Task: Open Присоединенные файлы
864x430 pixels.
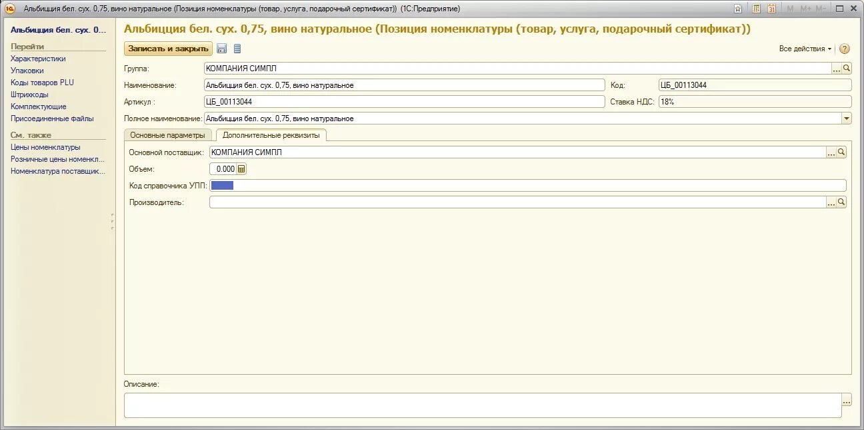Action: click(x=52, y=118)
